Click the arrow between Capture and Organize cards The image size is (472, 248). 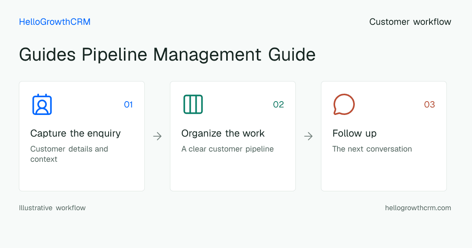coord(157,136)
